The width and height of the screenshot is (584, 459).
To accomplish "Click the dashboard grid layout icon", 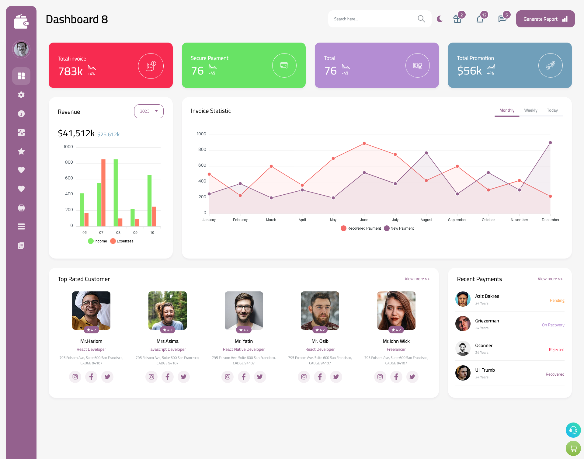I will [x=21, y=76].
